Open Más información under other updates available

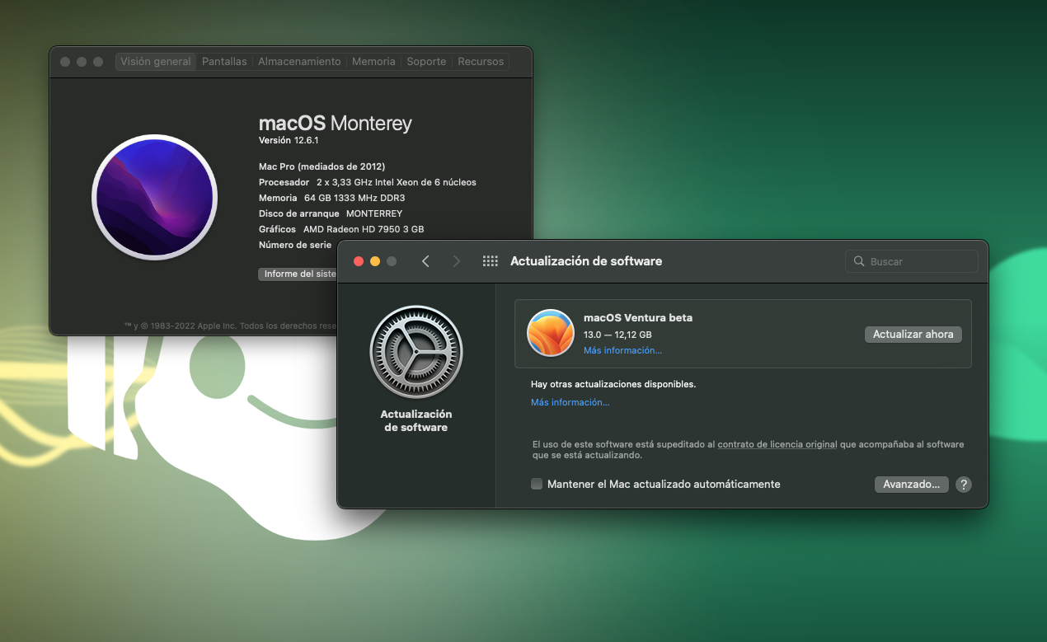click(570, 402)
